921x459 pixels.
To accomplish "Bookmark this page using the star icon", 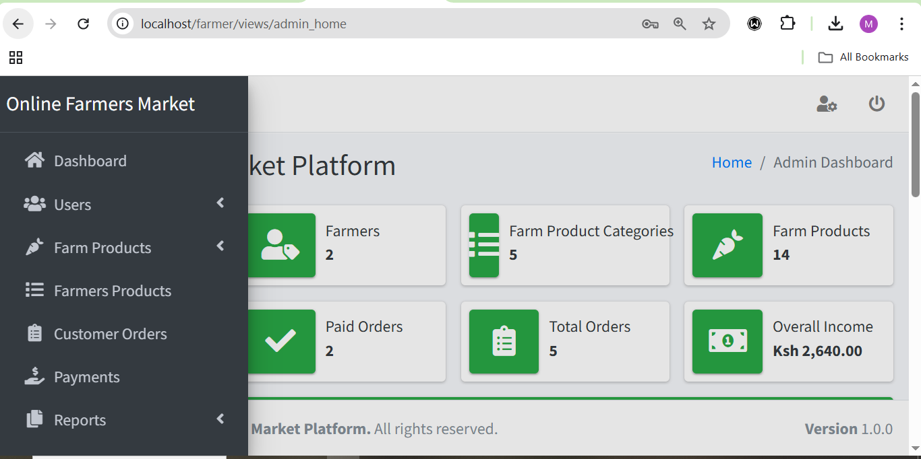I will point(709,24).
